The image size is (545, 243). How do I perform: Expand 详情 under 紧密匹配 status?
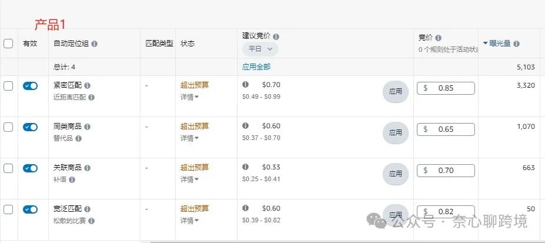point(189,98)
